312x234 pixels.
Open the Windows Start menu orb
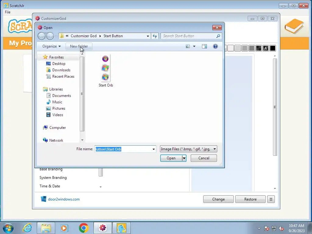[8, 228]
